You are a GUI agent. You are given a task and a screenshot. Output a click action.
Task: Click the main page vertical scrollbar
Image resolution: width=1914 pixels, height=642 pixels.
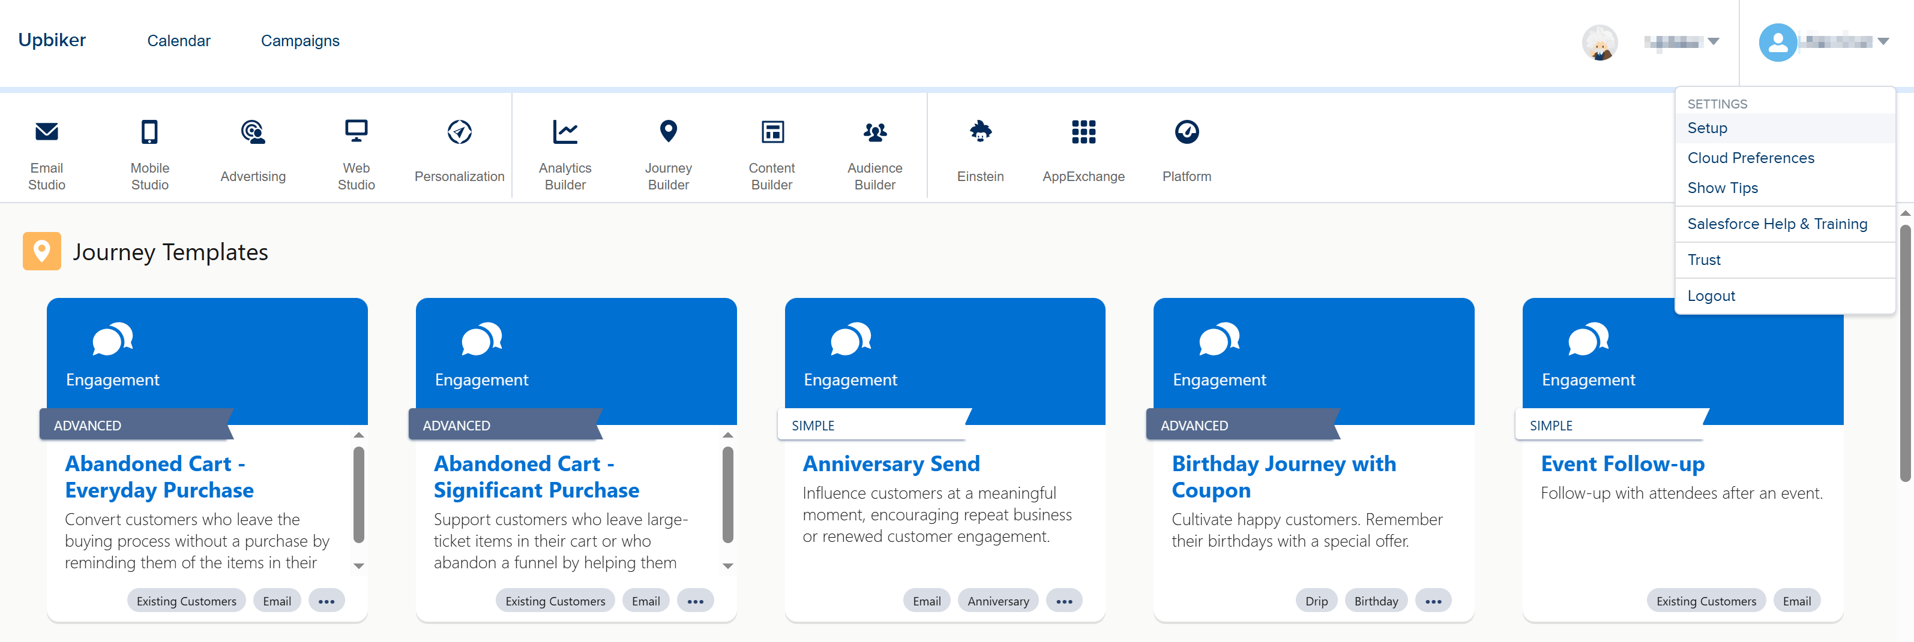[x=1905, y=353]
